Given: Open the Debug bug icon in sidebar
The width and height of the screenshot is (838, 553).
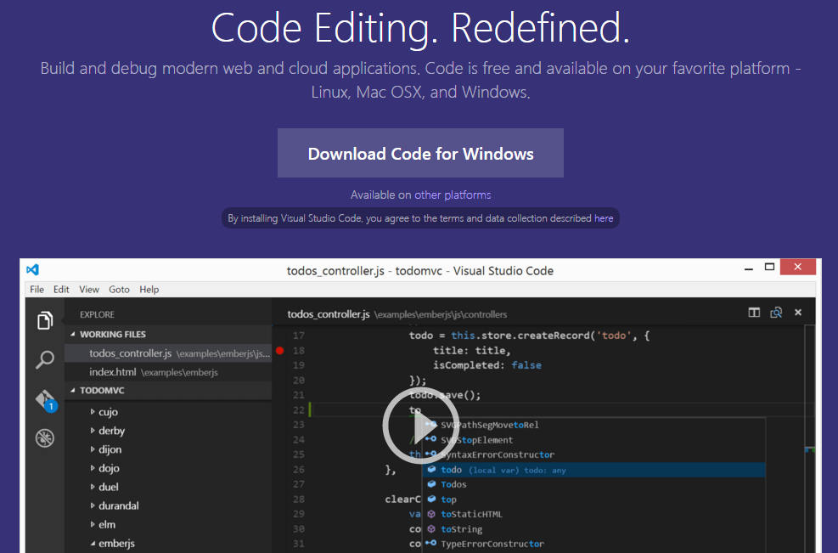Looking at the screenshot, I should click(45, 438).
